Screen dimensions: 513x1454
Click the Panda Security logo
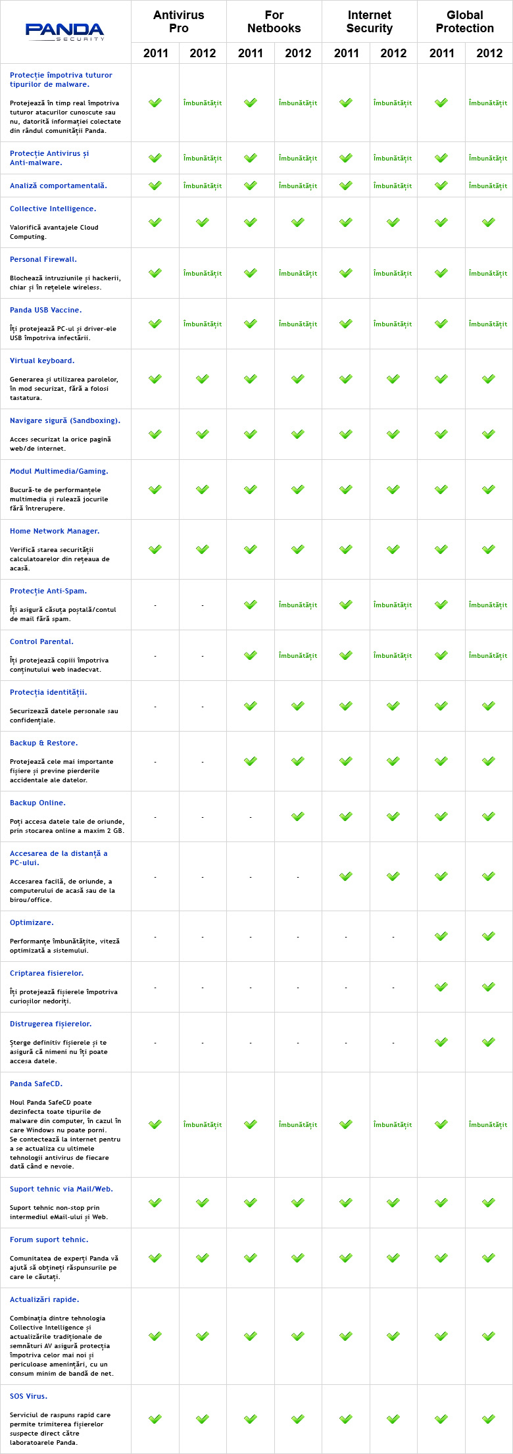pyautogui.click(x=64, y=32)
